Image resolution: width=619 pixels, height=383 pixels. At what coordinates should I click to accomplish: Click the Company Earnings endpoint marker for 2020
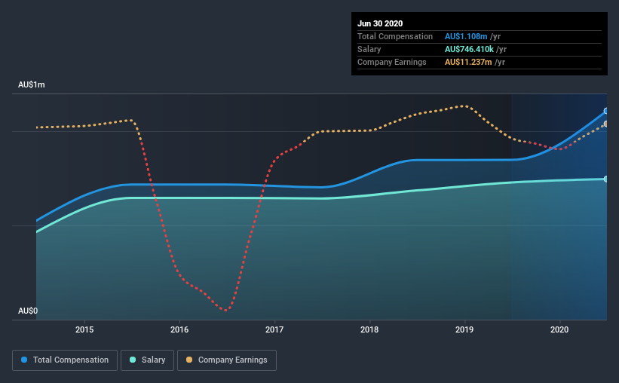tap(606, 124)
